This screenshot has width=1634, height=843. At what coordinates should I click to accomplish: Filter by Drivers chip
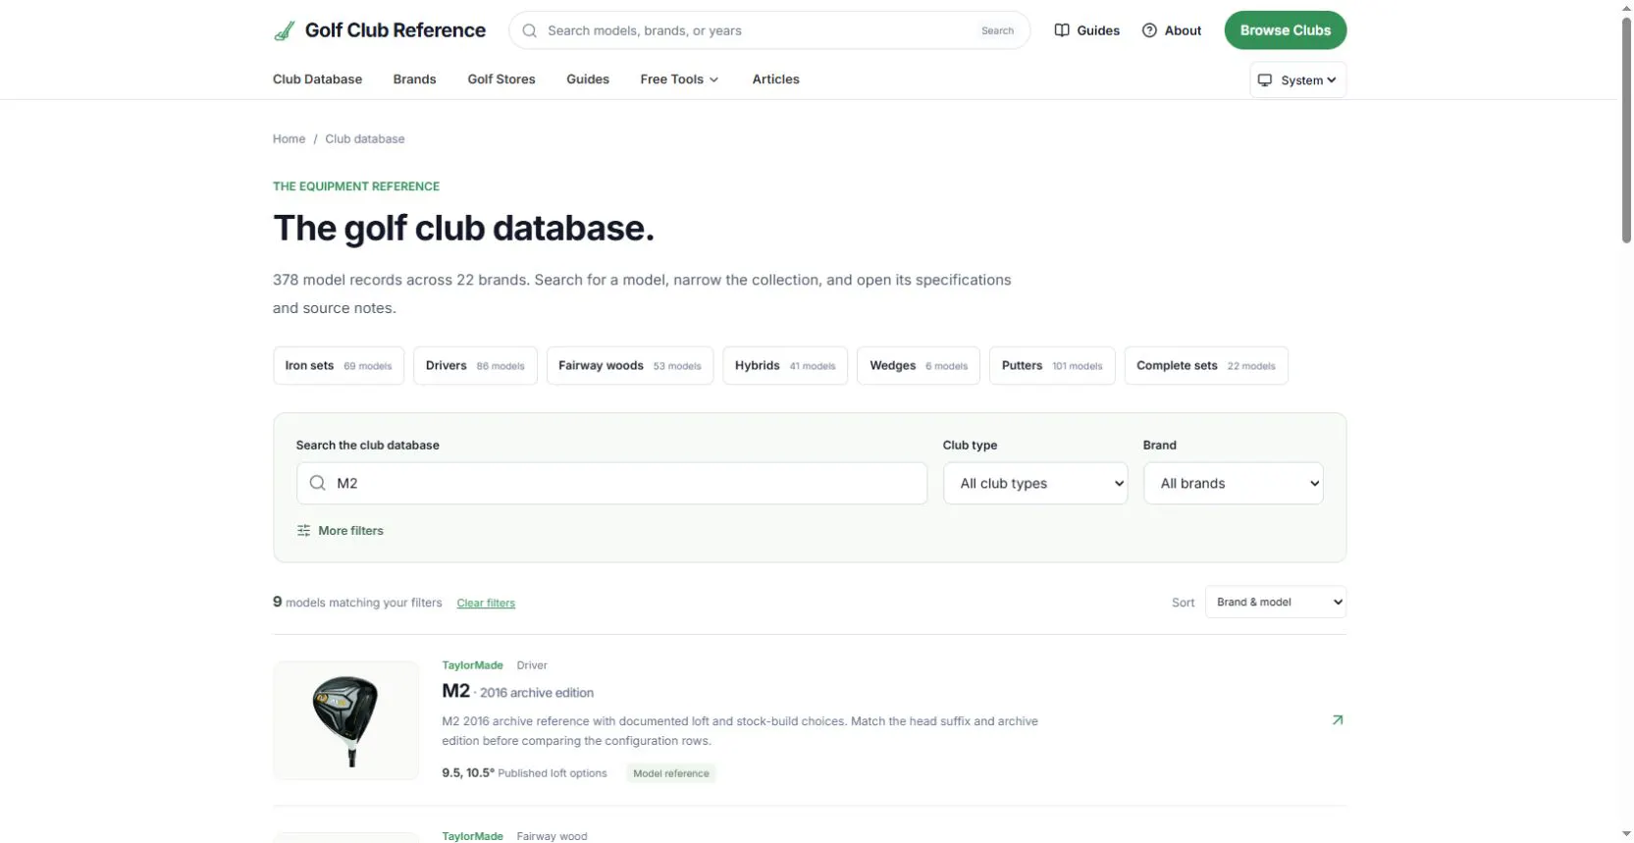[475, 366]
